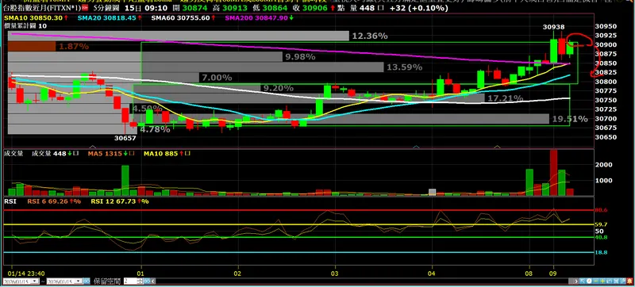The image size is (635, 287).
Task: Click the tallest red volume bar
Action: [x=553, y=174]
